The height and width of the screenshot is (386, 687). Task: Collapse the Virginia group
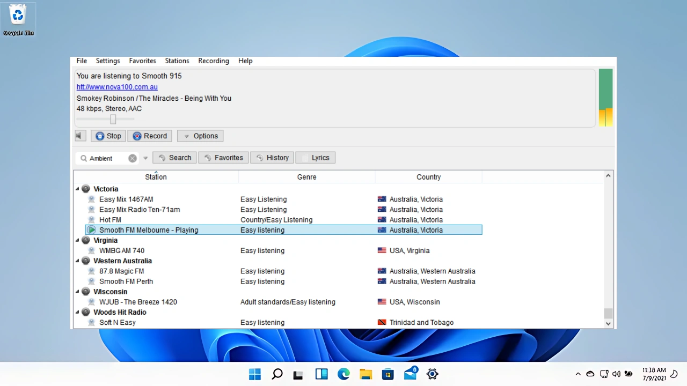77,240
